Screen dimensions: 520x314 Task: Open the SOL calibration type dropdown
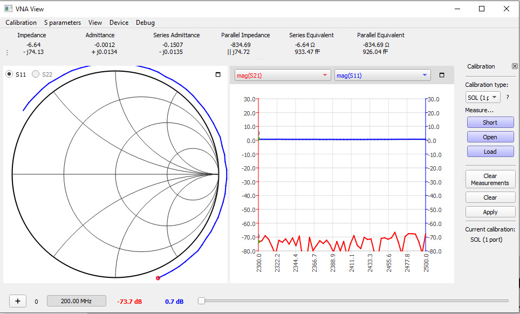click(x=483, y=98)
